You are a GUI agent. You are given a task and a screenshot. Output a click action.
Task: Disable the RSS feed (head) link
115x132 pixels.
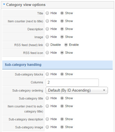tap(47, 45)
